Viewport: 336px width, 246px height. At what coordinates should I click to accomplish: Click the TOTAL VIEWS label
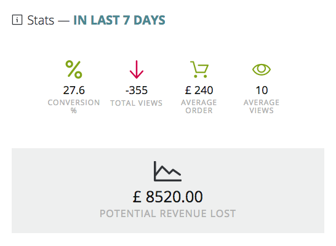click(x=136, y=103)
